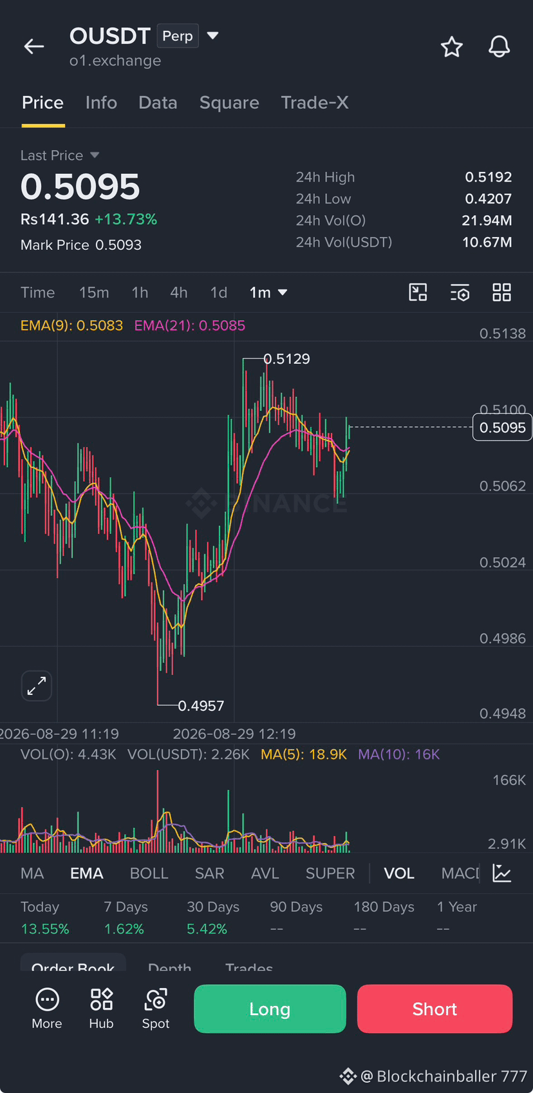This screenshot has width=533, height=1093.
Task: Select the MACD sub-indicator
Action: click(x=460, y=873)
